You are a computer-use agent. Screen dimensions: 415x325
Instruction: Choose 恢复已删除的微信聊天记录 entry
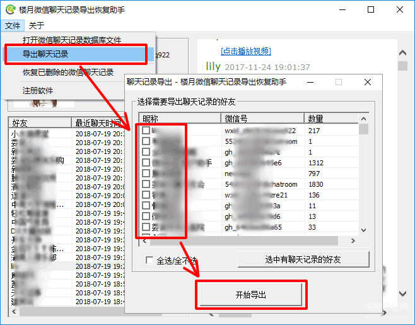click(x=68, y=72)
